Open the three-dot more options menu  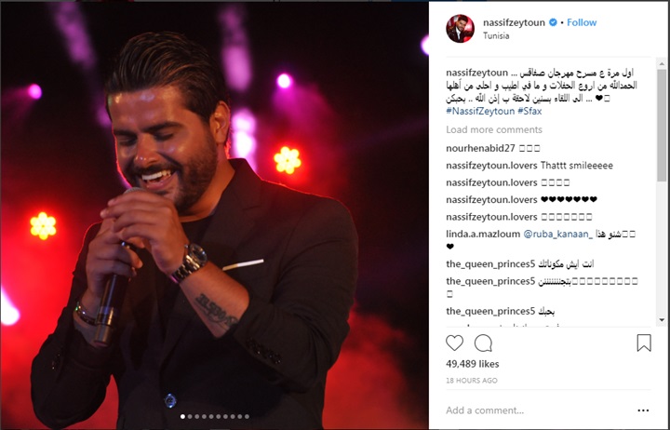[x=643, y=410]
